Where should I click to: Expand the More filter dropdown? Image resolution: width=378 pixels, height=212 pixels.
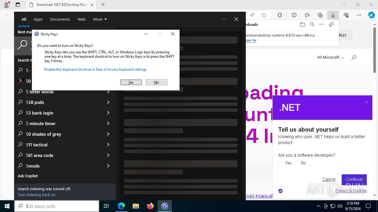tap(100, 19)
